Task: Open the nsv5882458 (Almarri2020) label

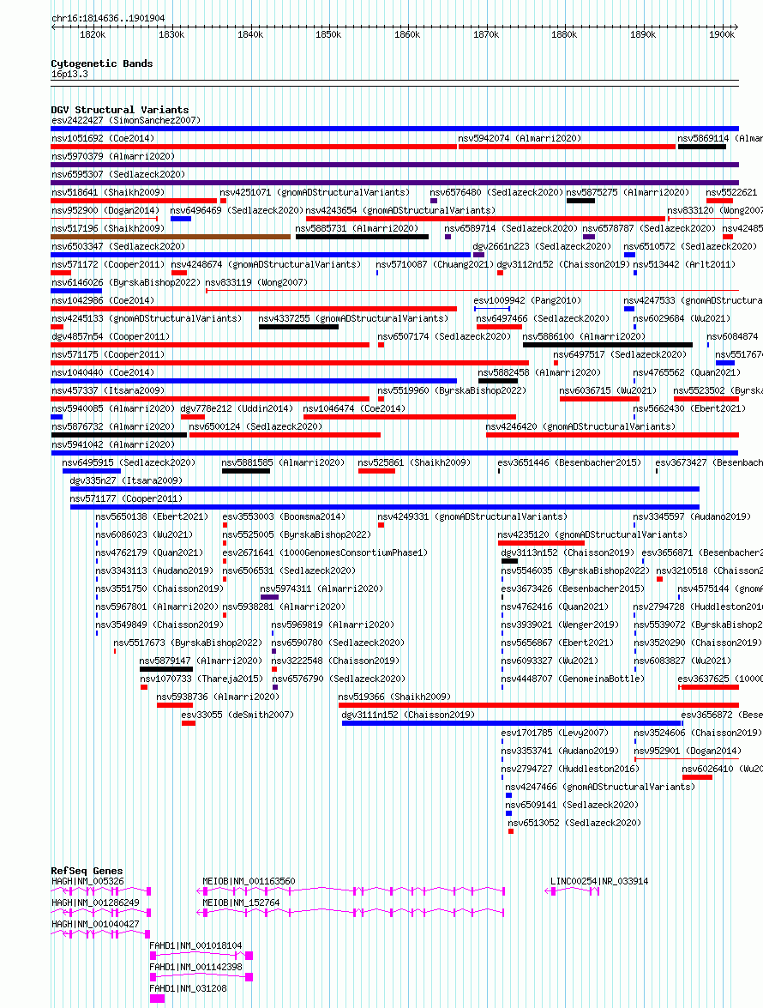Action: tap(539, 372)
